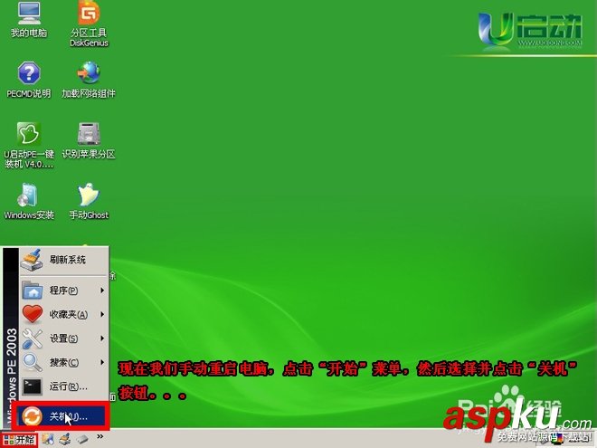Open the 我的电脑 desktop icon

[29, 20]
